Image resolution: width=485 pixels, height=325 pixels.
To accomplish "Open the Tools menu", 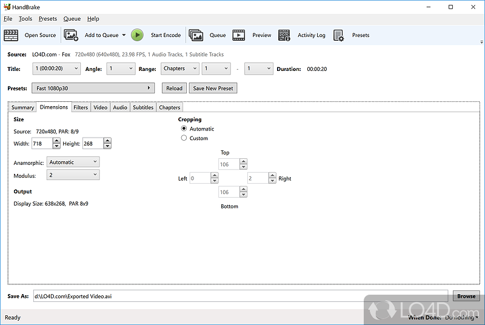I will click(x=25, y=19).
